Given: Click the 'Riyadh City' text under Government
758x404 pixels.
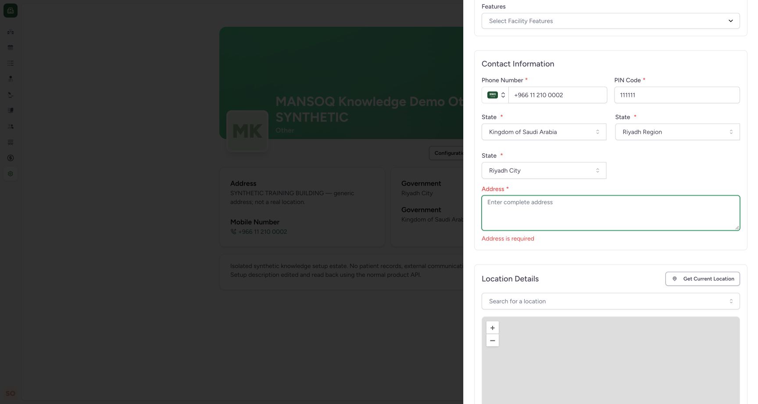Looking at the screenshot, I should pyautogui.click(x=417, y=193).
